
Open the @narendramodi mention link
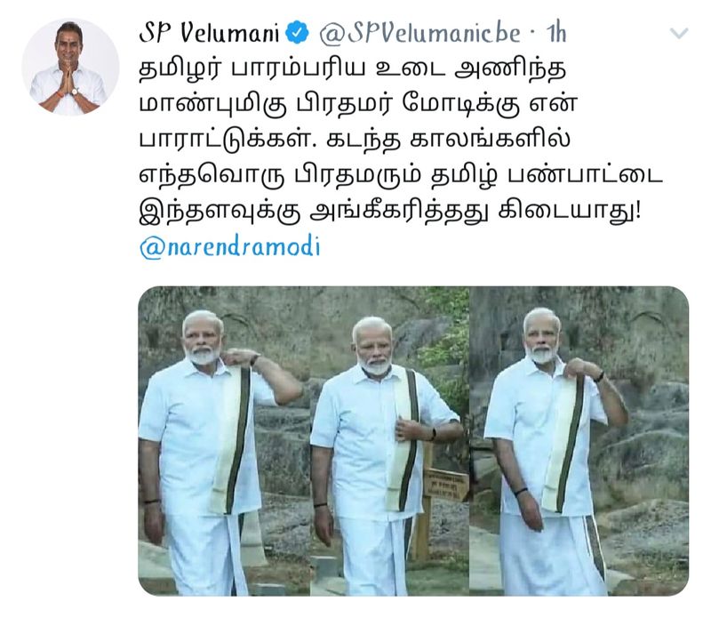(230, 247)
